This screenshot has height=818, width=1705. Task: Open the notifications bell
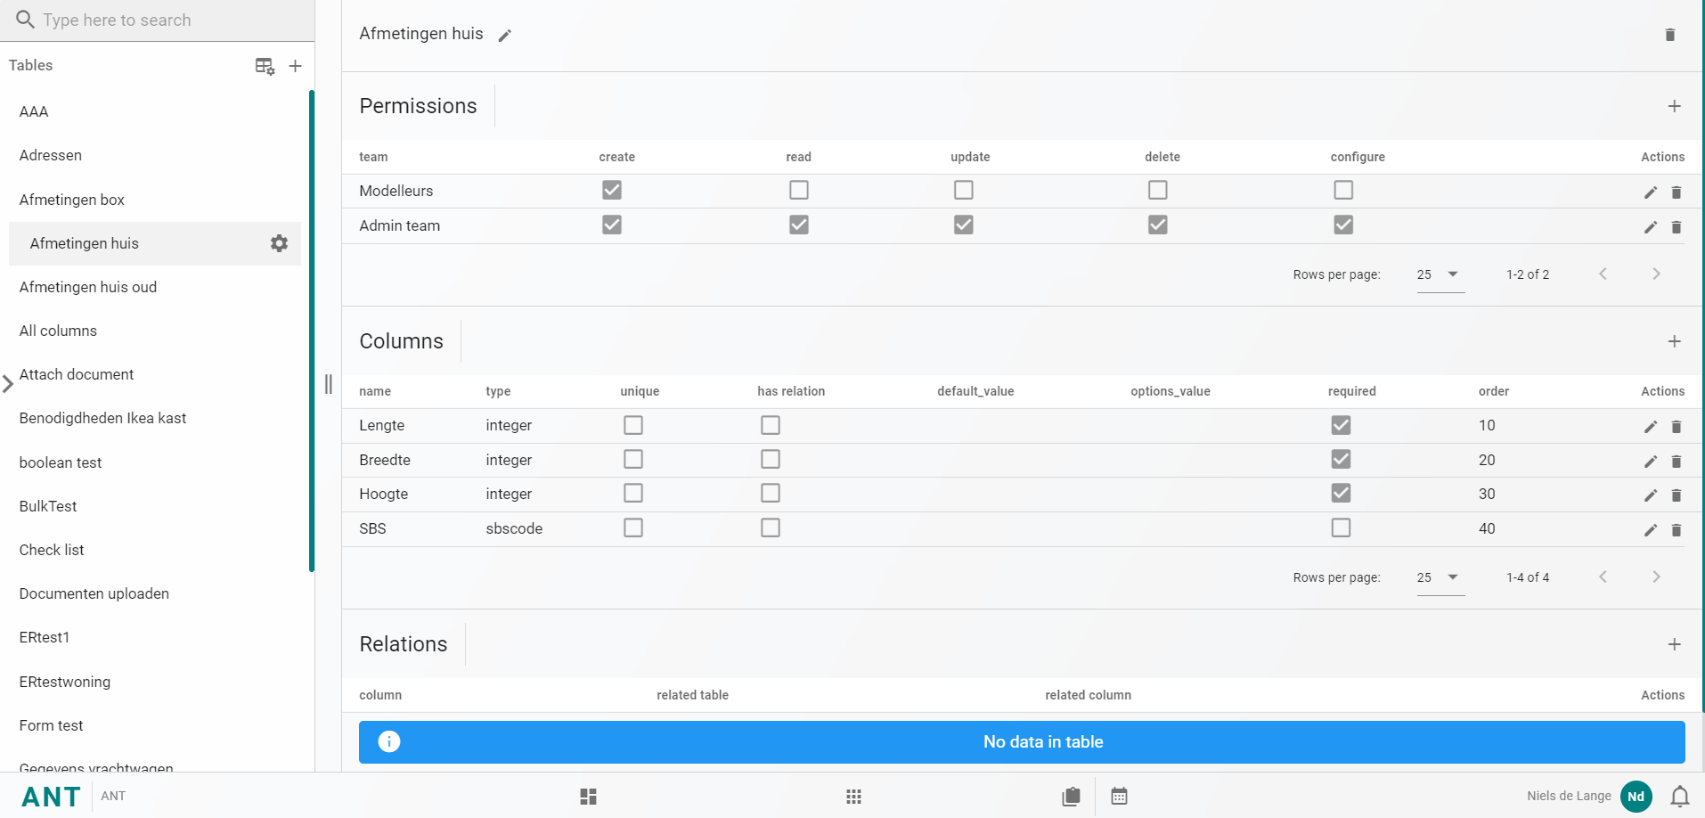pyautogui.click(x=1679, y=796)
